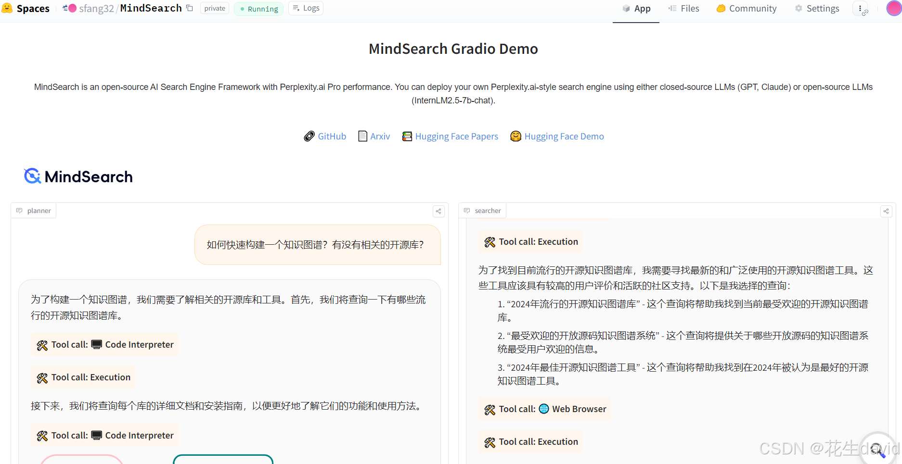Open the MindSearch space name link
Viewport: 902px width, 464px height.
(151, 8)
